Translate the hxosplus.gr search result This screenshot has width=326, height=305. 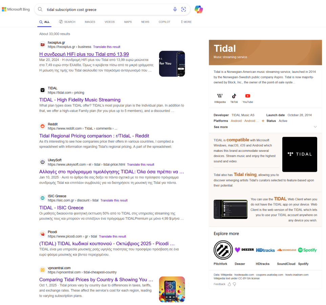[107, 47]
